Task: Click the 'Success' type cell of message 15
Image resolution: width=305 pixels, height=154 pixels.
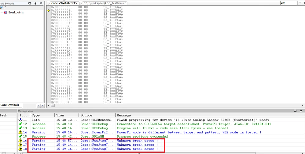Action: [39, 137]
